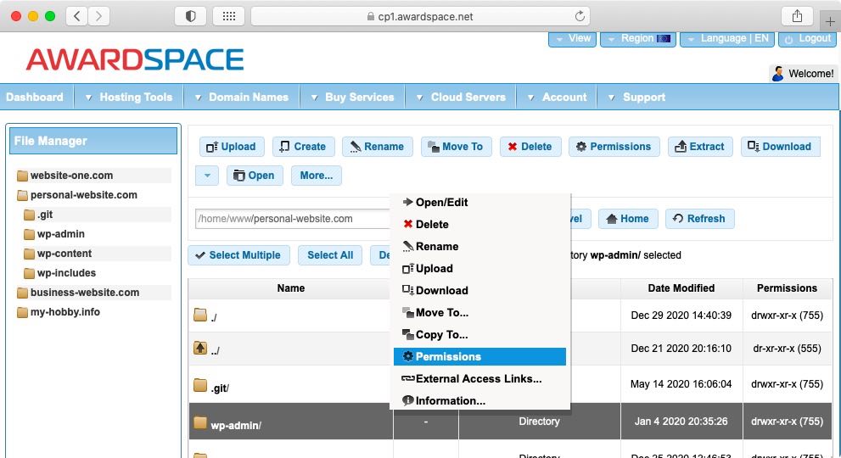The image size is (841, 458).
Task: Choose Delete from context menu
Action: (480, 224)
